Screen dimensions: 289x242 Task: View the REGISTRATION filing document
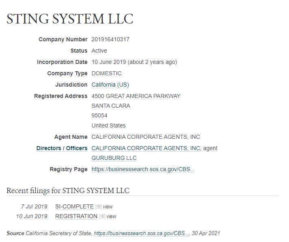(111, 217)
